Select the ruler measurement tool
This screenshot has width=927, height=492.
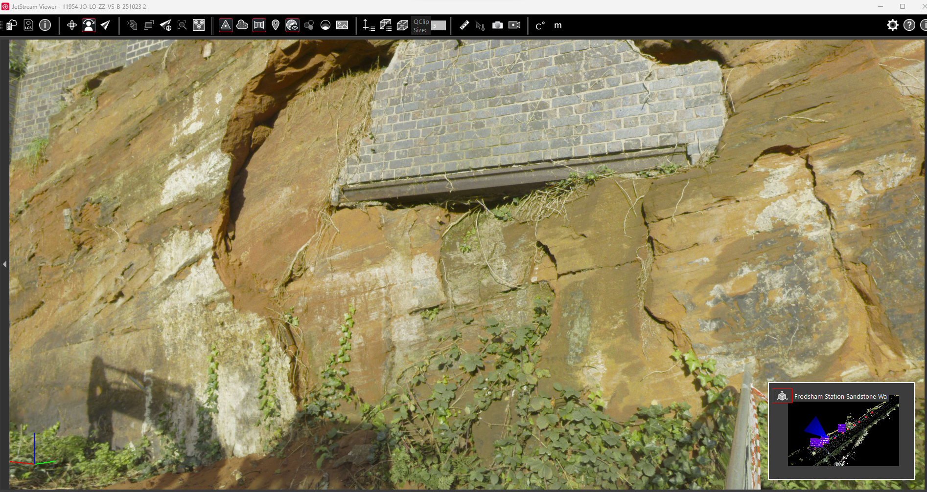(x=464, y=25)
